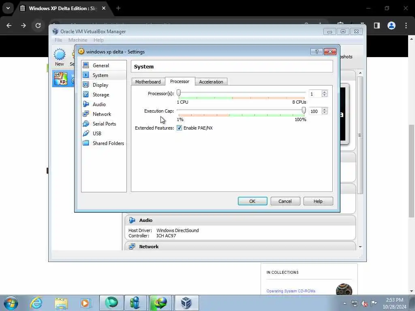Image resolution: width=415 pixels, height=311 pixels.
Task: Cancel the Settings dialog
Action: pyautogui.click(x=285, y=201)
